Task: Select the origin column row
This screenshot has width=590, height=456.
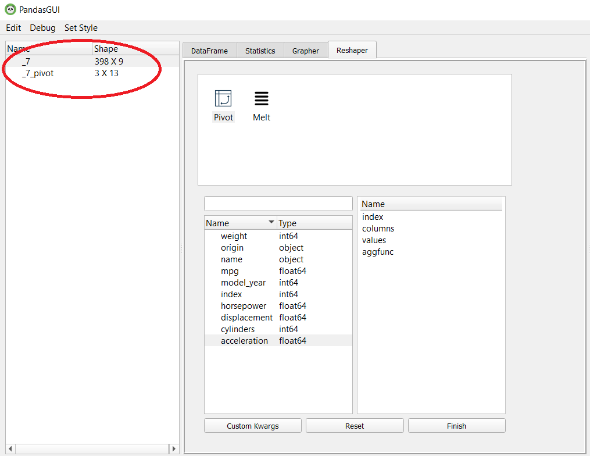Action: tap(278, 248)
